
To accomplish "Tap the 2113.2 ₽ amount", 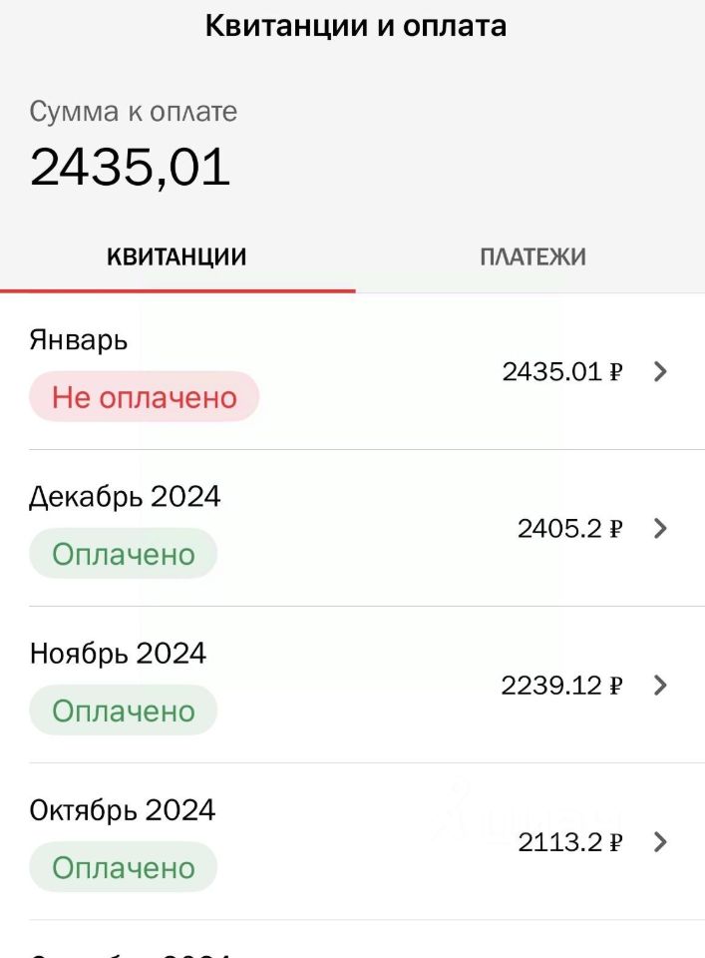I will tap(570, 842).
